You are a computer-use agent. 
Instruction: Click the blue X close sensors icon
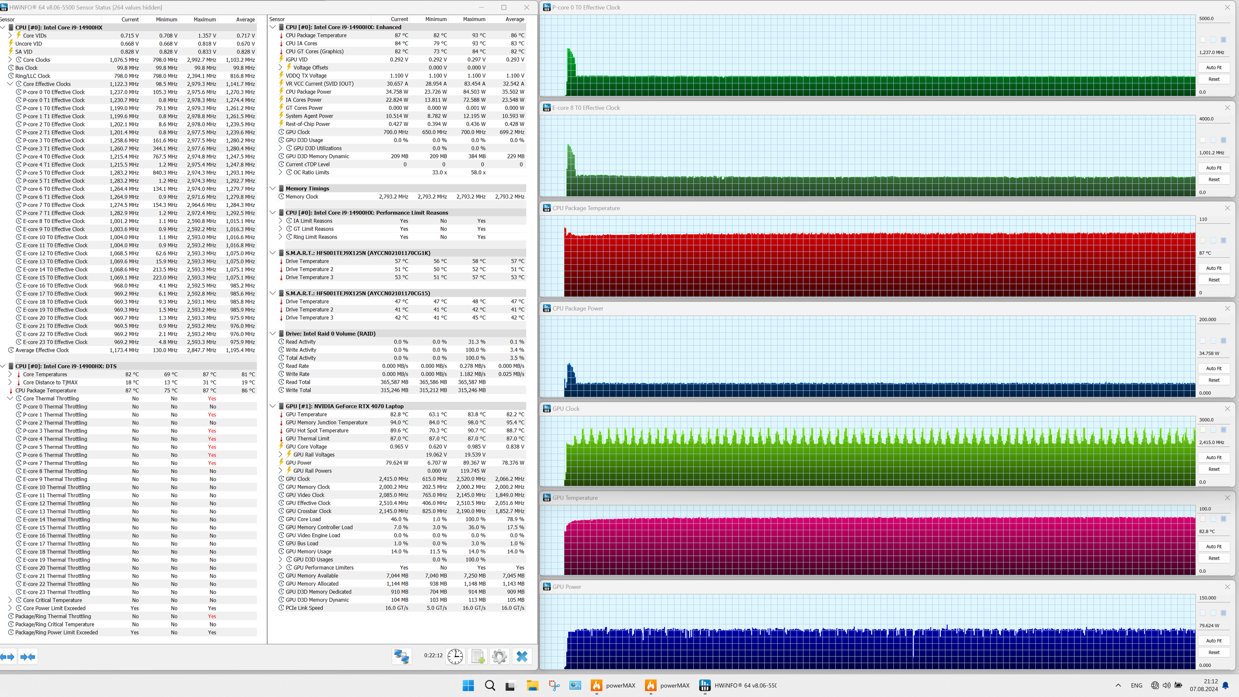click(x=522, y=656)
